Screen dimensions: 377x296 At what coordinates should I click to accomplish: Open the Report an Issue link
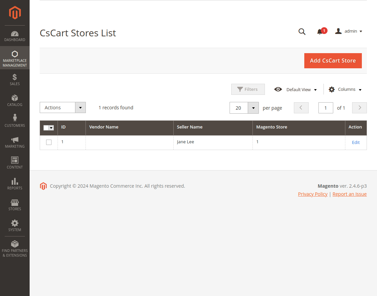349,194
